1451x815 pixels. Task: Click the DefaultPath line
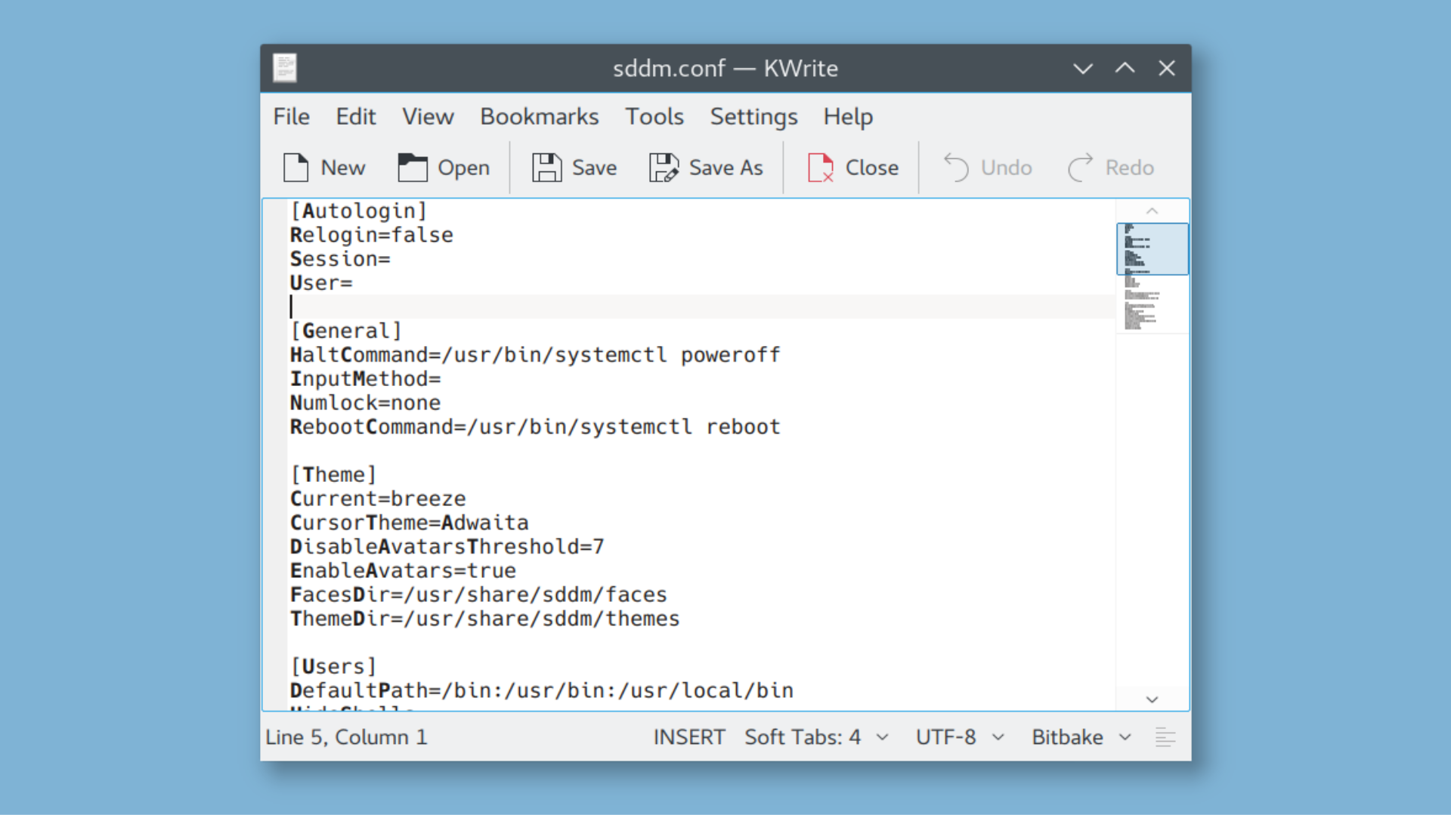(x=542, y=690)
